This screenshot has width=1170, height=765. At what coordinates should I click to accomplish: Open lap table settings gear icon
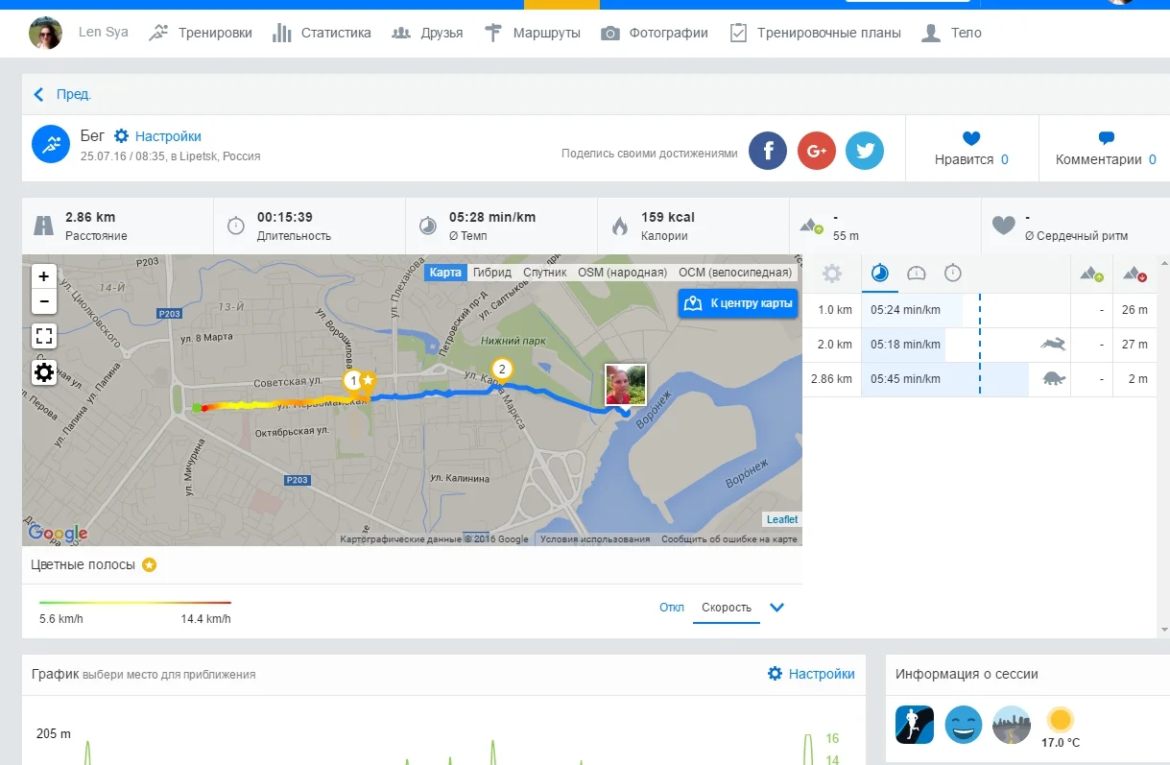[x=832, y=274]
